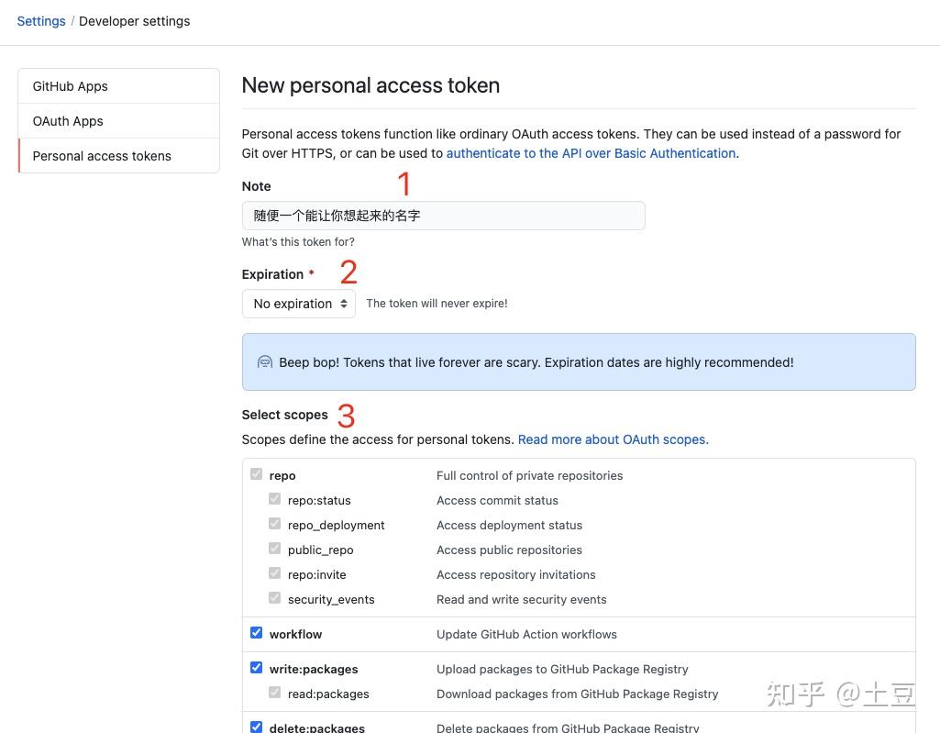940x733 pixels.
Task: Check the read:packages checkbox
Action: 274,692
